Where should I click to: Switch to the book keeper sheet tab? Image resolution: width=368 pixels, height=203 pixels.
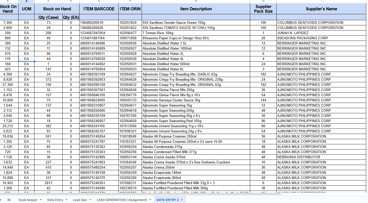coord(28,200)
